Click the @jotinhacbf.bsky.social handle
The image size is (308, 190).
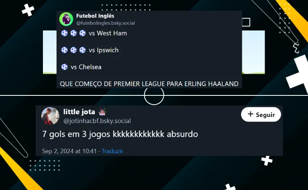coord(97,121)
